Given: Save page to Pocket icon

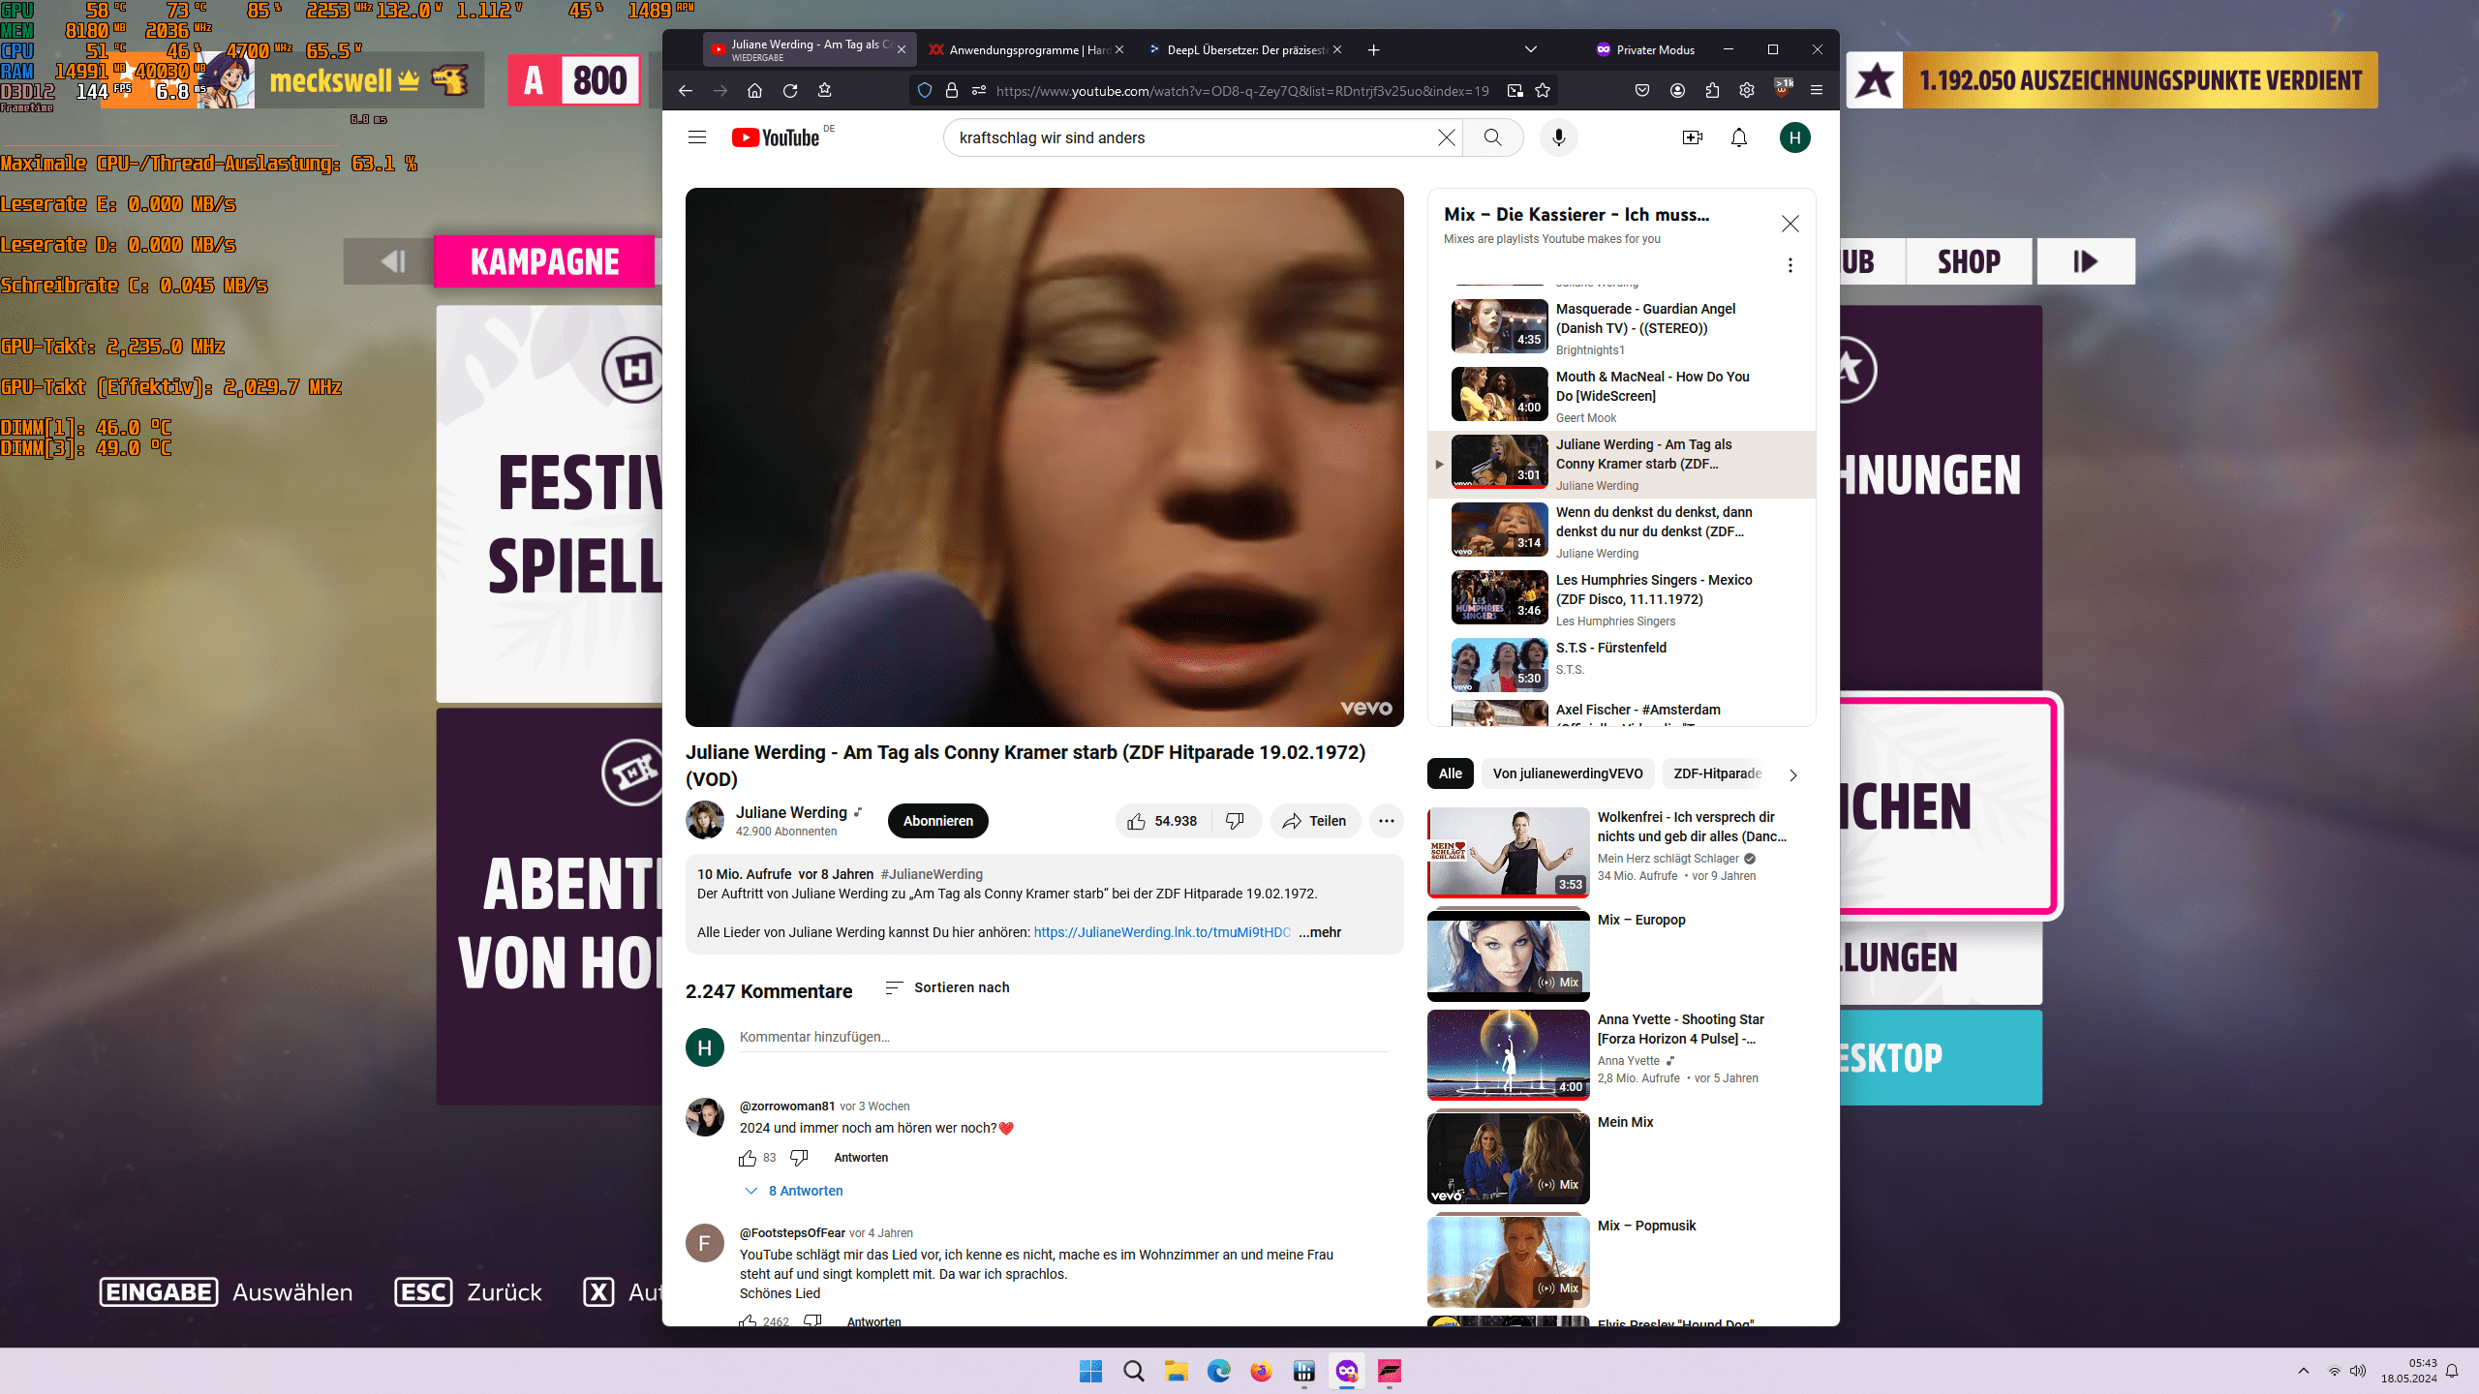Looking at the screenshot, I should (x=1641, y=91).
